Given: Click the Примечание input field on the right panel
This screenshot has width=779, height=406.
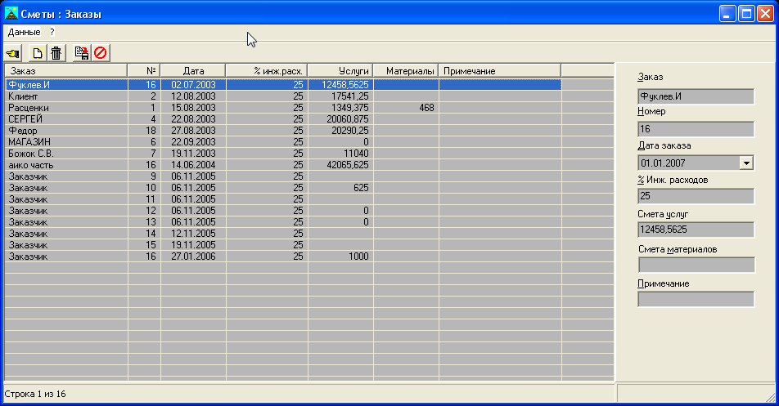Looking at the screenshot, I should point(696,299).
